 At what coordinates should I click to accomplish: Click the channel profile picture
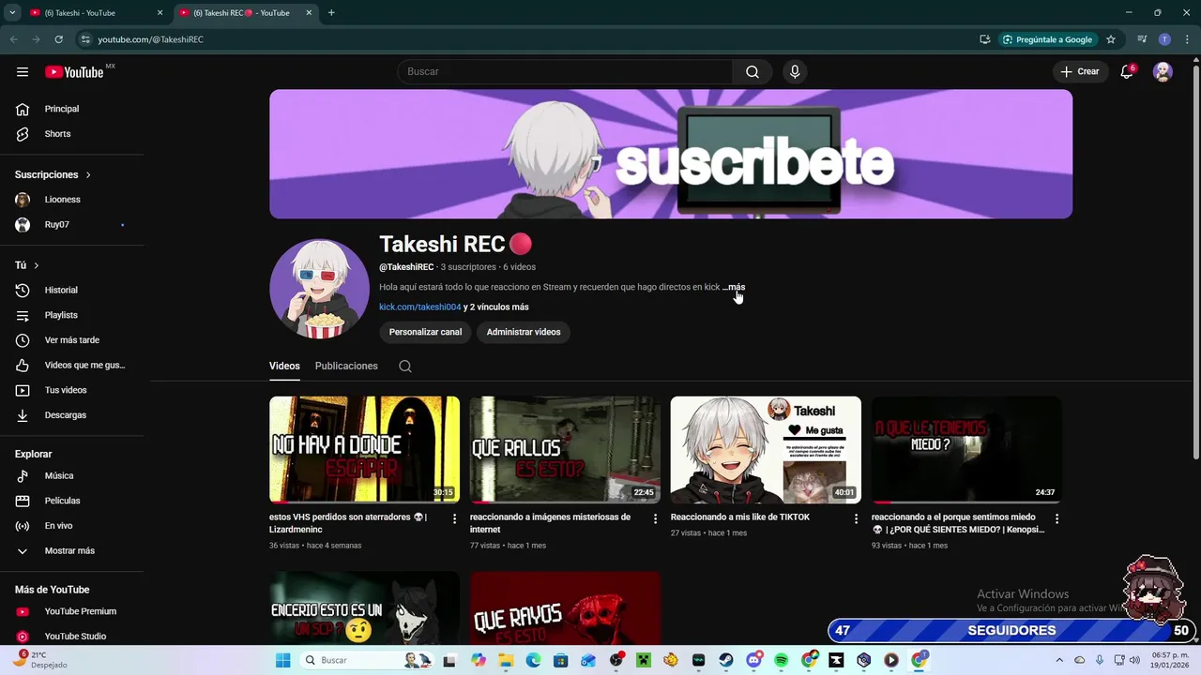coord(319,289)
